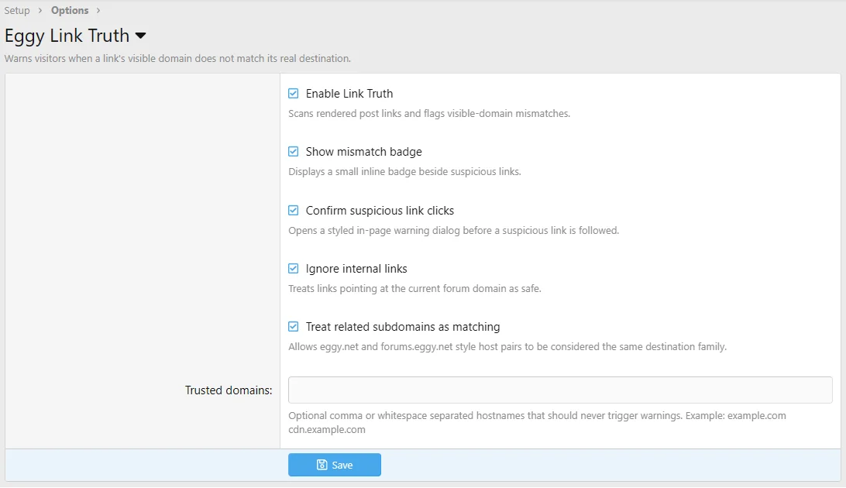Toggle Confirm suspicious link clicks checkbox
The width and height of the screenshot is (846, 488).
click(293, 210)
